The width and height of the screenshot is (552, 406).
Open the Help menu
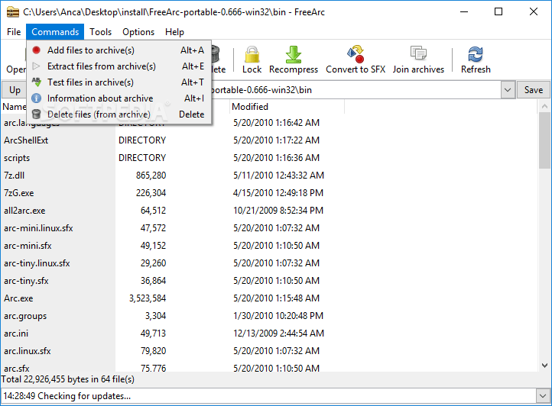pyautogui.click(x=174, y=32)
